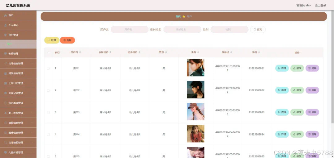Focus the 用户名 search input field
The image size is (334, 158).
pyautogui.click(x=130, y=30)
